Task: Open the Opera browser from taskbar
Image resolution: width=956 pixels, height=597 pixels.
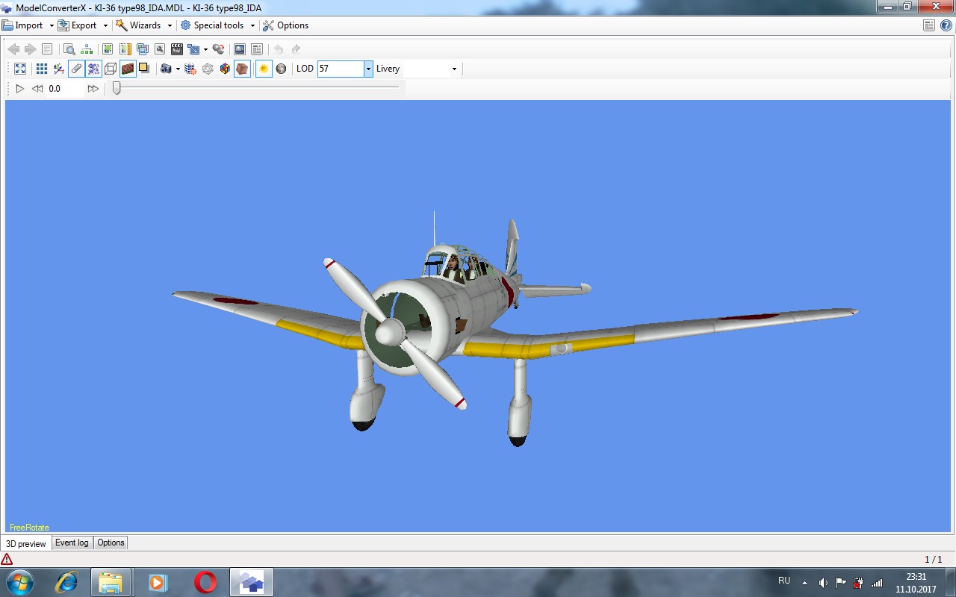Action: click(205, 582)
